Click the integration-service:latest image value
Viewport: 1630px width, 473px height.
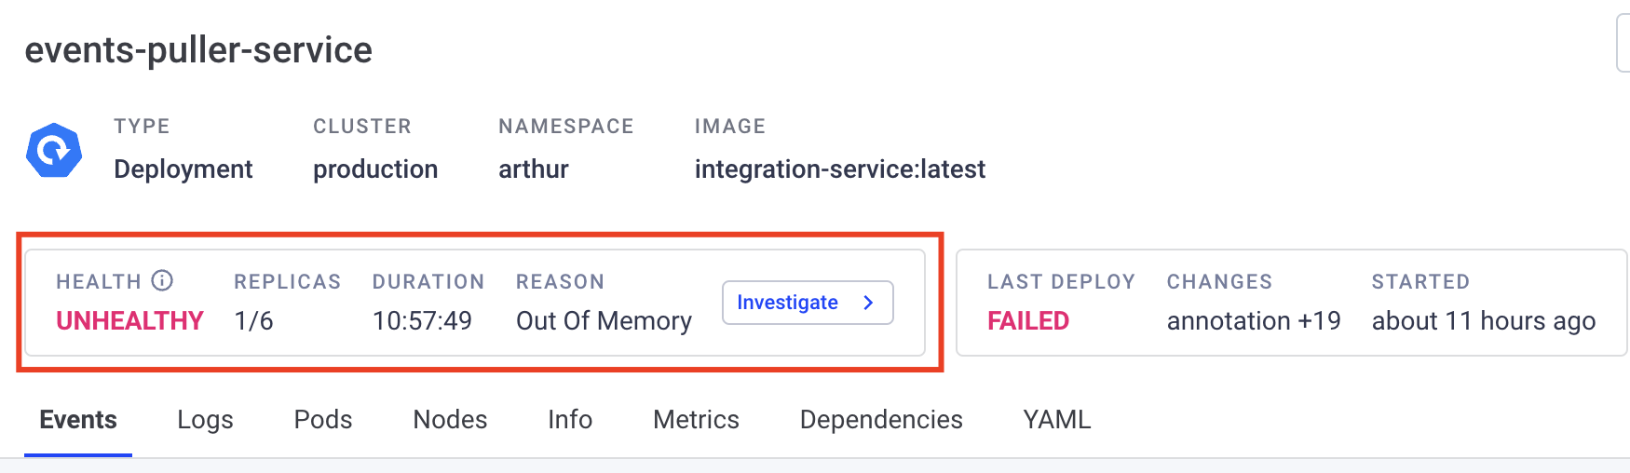coord(839,169)
